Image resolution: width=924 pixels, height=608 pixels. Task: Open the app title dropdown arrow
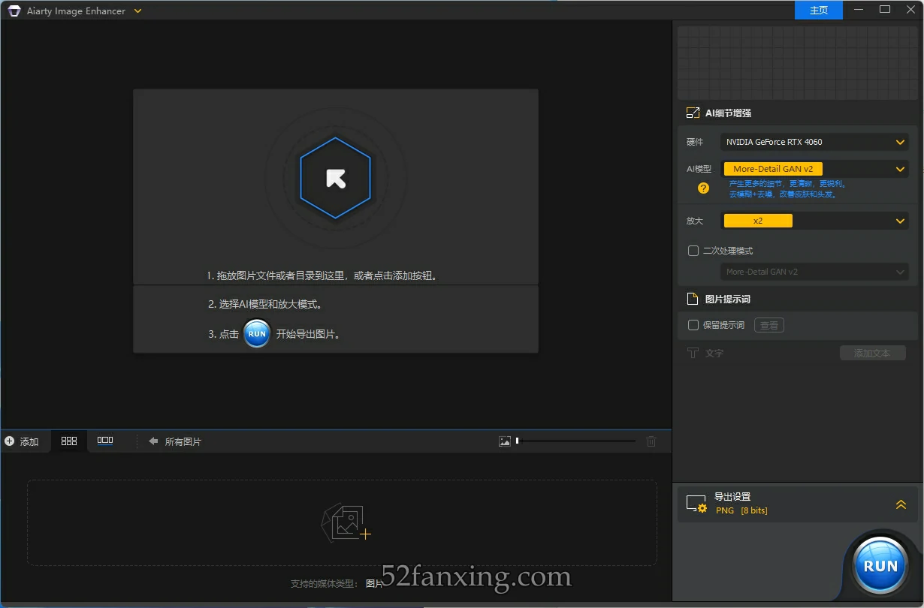(x=137, y=11)
